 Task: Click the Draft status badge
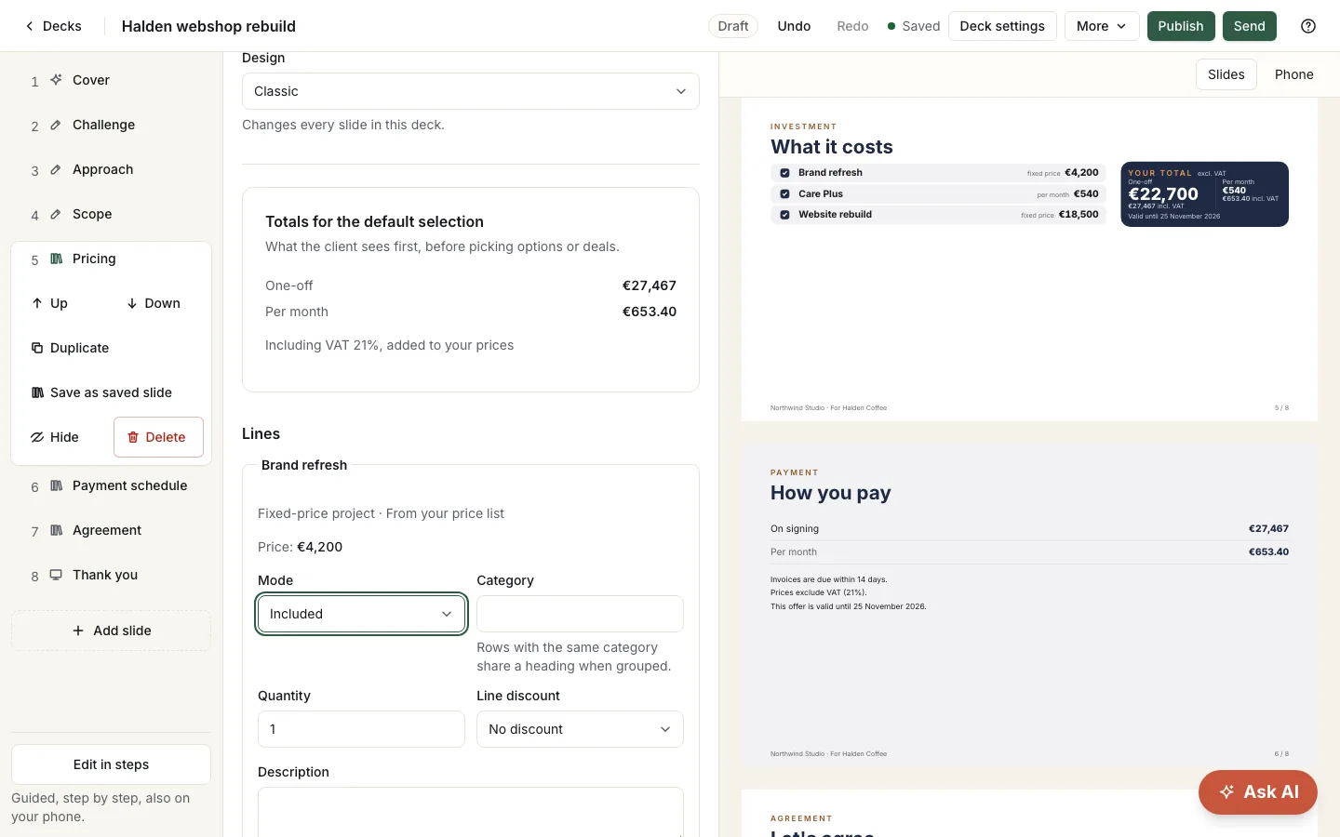[x=733, y=26]
